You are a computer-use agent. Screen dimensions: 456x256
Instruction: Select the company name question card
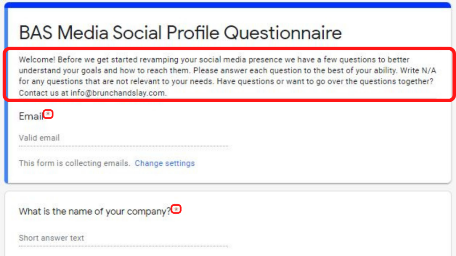click(312, 222)
